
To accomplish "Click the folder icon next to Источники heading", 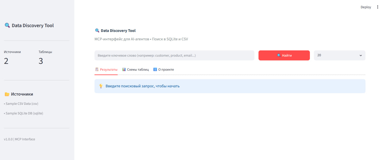I will [x=7, y=94].
